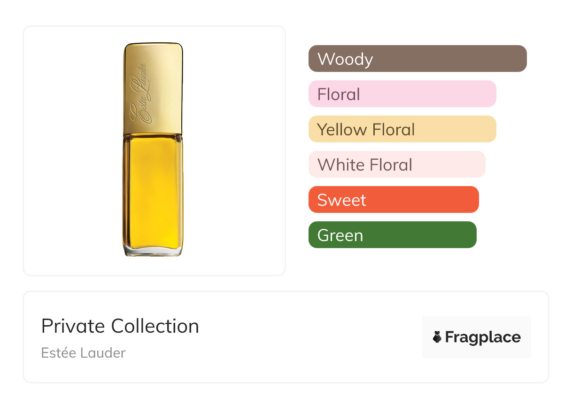Select the pink Floral accord bar
Screen dimensions: 572x406
pyautogui.click(x=402, y=94)
